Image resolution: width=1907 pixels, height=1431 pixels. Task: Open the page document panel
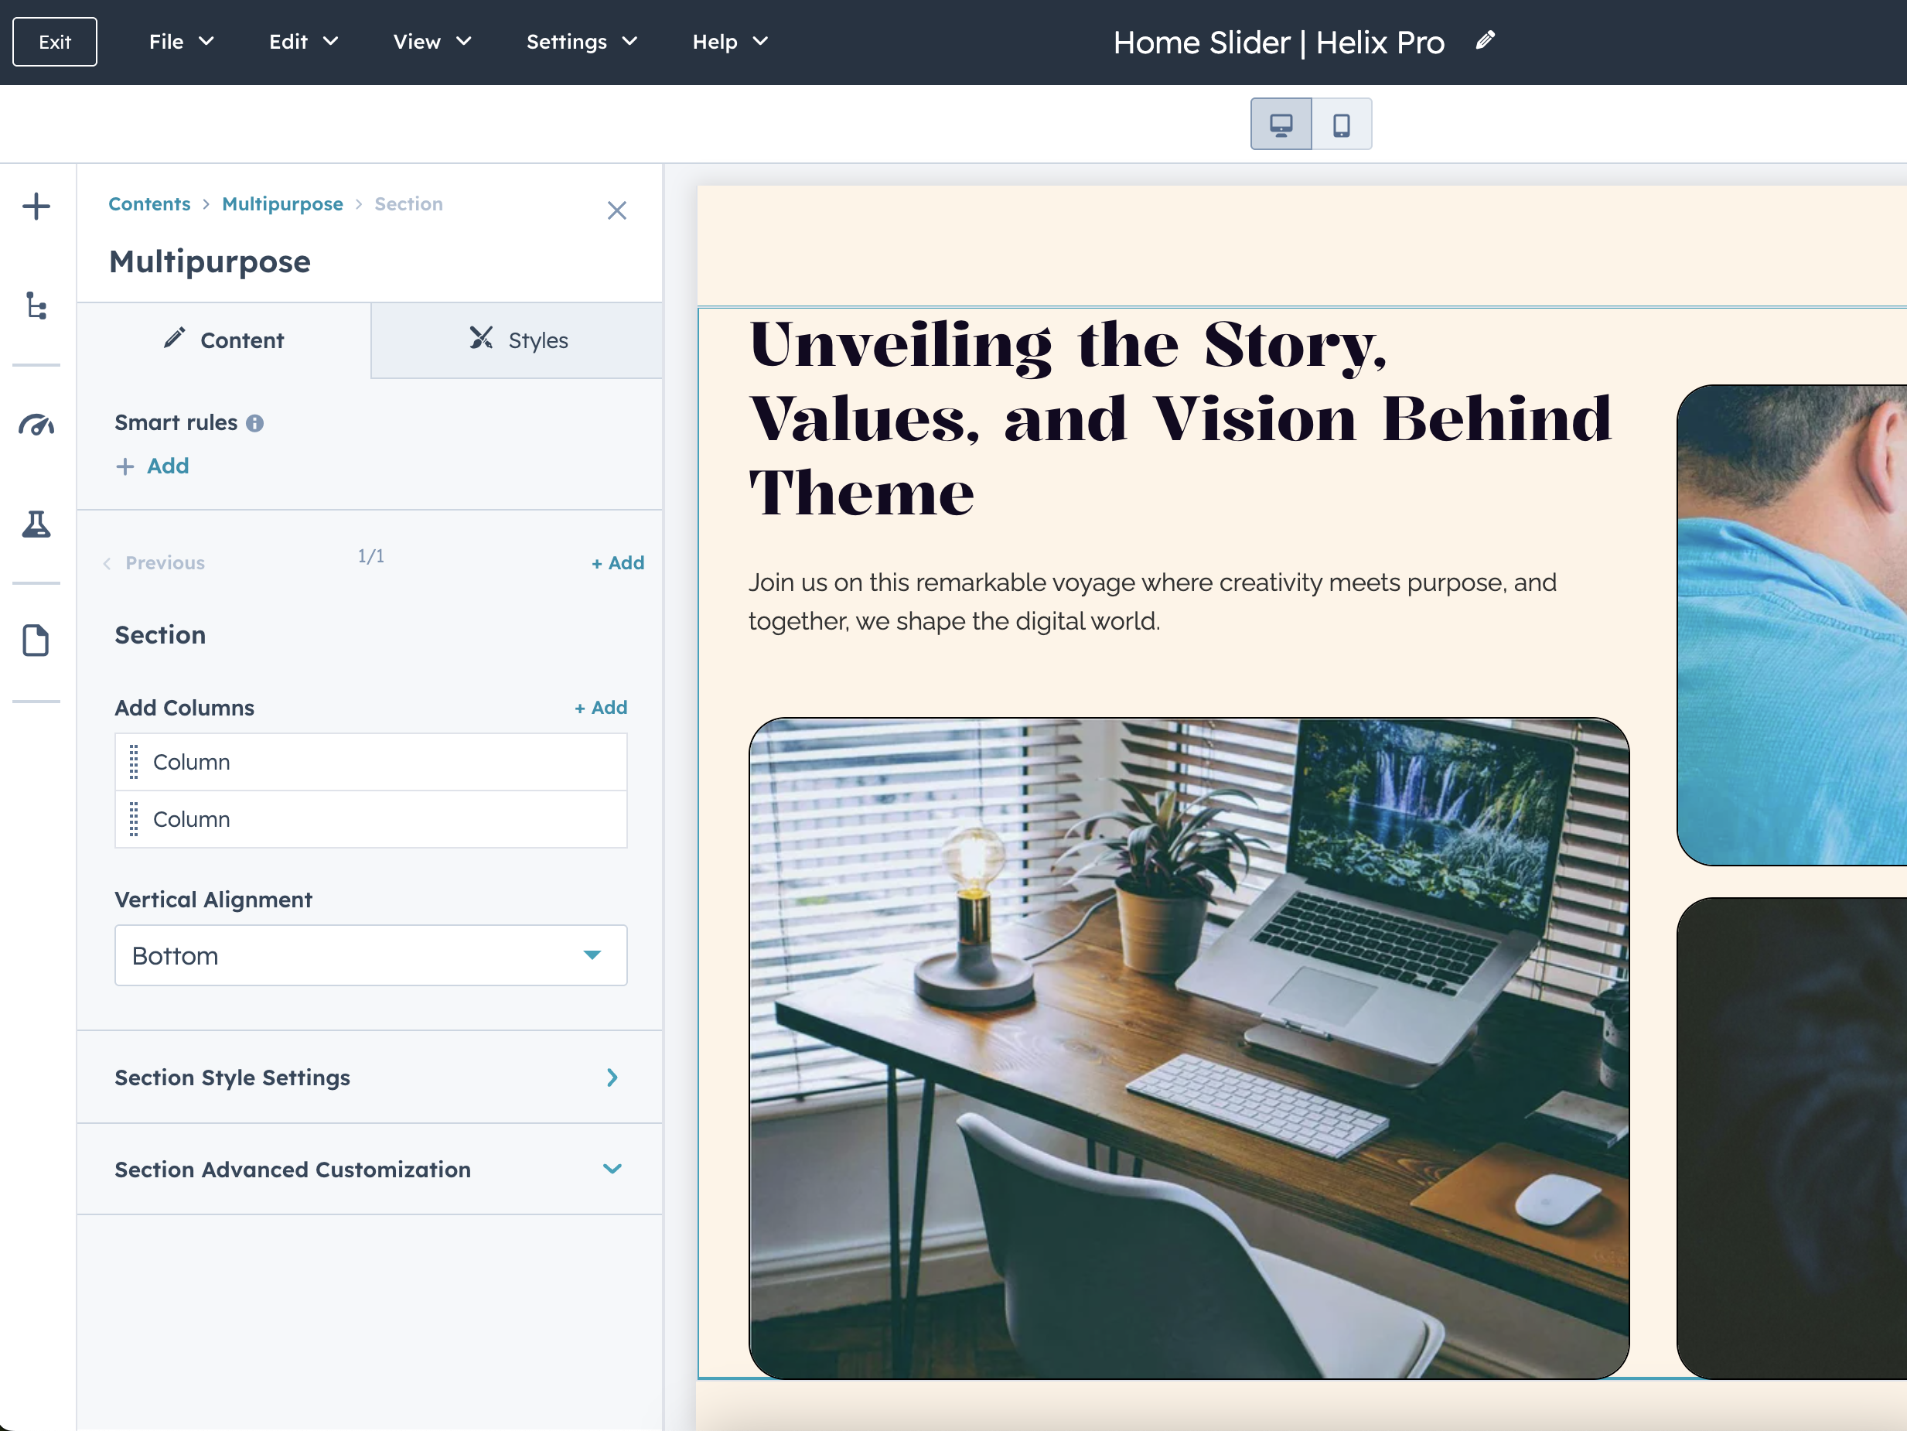pos(36,640)
